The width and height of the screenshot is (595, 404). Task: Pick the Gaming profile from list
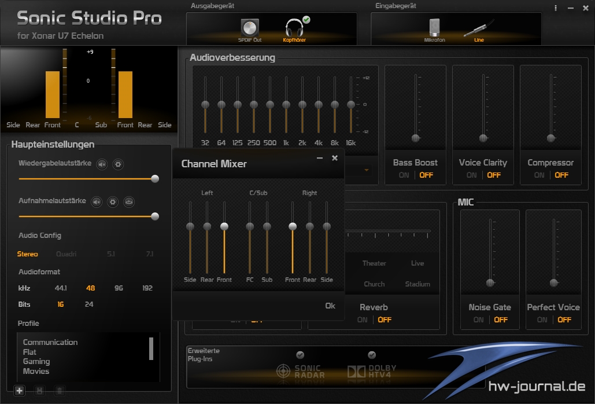36,361
